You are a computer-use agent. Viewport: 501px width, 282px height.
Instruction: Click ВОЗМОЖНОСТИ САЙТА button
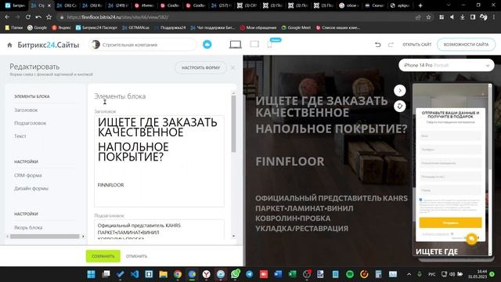click(466, 45)
